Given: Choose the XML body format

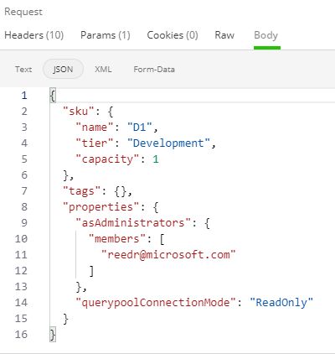Looking at the screenshot, I should tap(103, 69).
